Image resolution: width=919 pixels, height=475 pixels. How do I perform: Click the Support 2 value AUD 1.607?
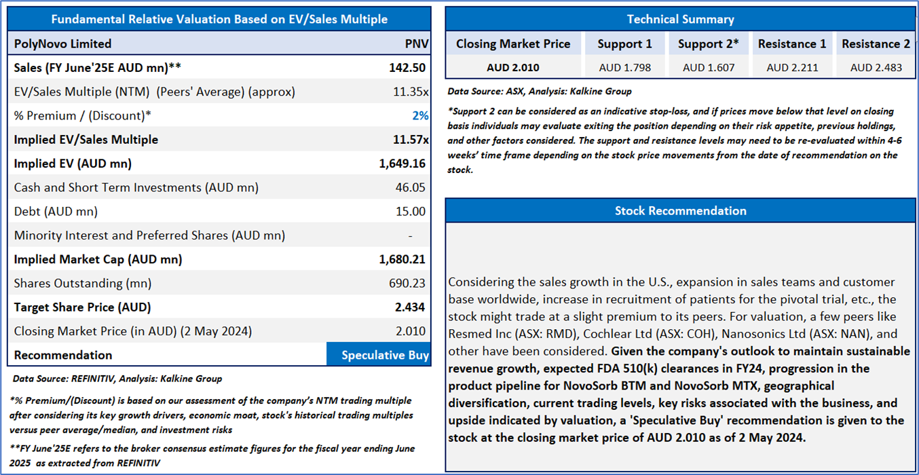708,67
